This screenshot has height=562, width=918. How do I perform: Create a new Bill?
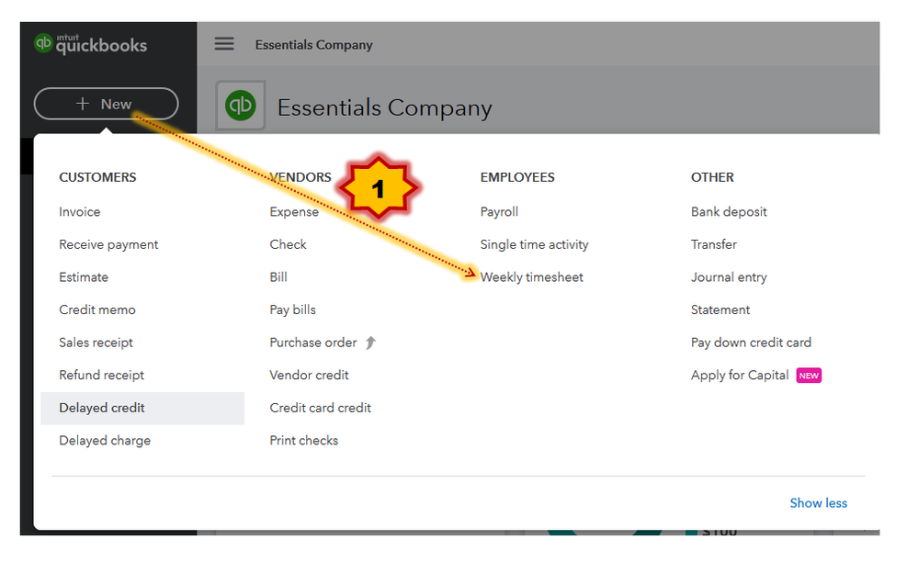278,277
